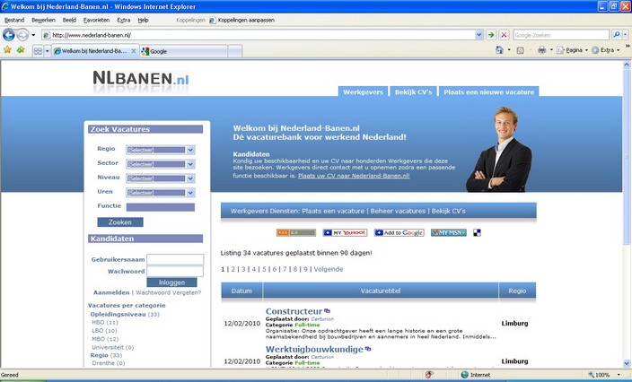This screenshot has width=632, height=382.
Task: Close the Welkom bij Nederland-Banen tab
Action: (x=134, y=51)
